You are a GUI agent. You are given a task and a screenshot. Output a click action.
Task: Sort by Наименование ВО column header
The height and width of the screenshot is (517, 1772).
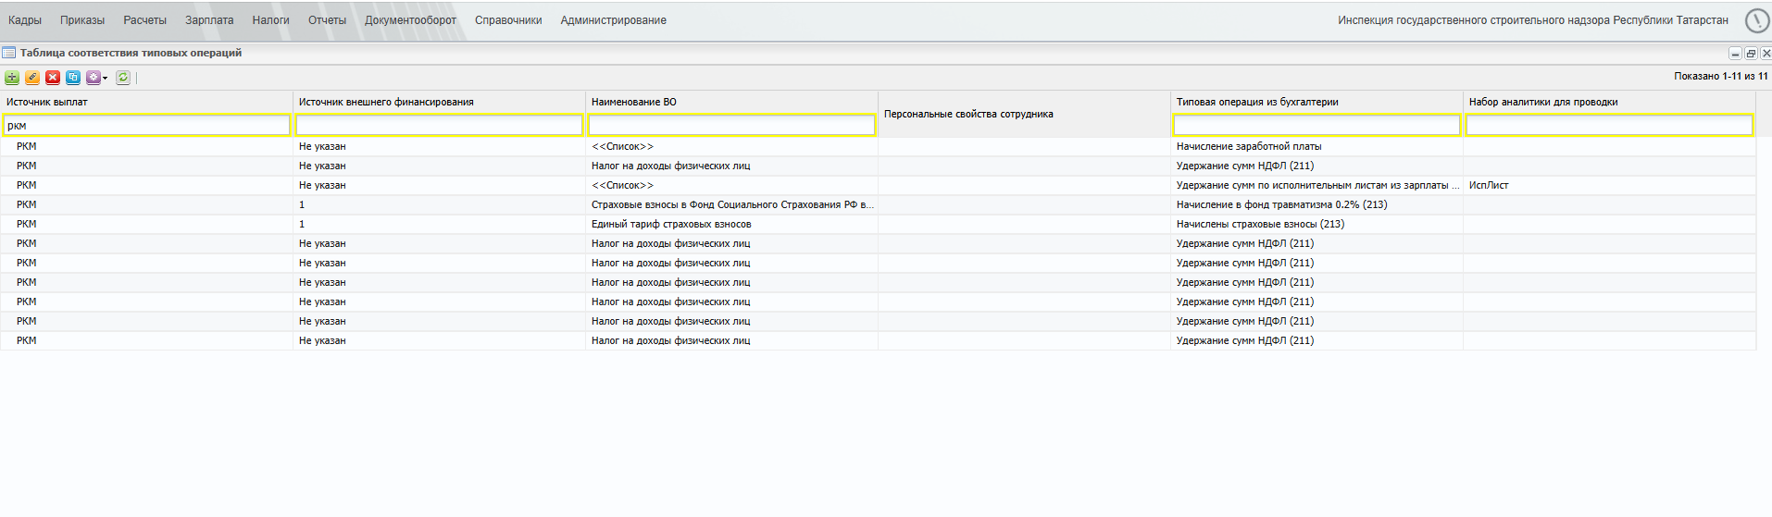634,102
